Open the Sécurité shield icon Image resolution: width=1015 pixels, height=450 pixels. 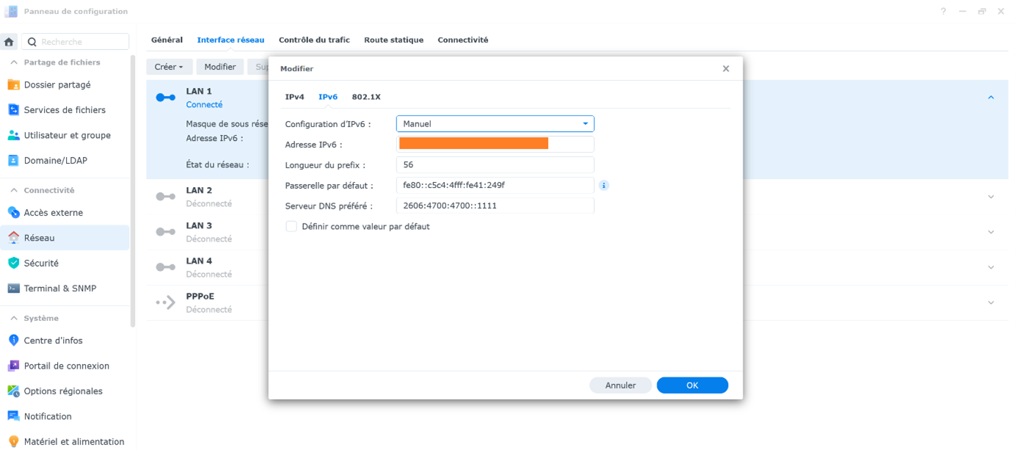tap(13, 263)
